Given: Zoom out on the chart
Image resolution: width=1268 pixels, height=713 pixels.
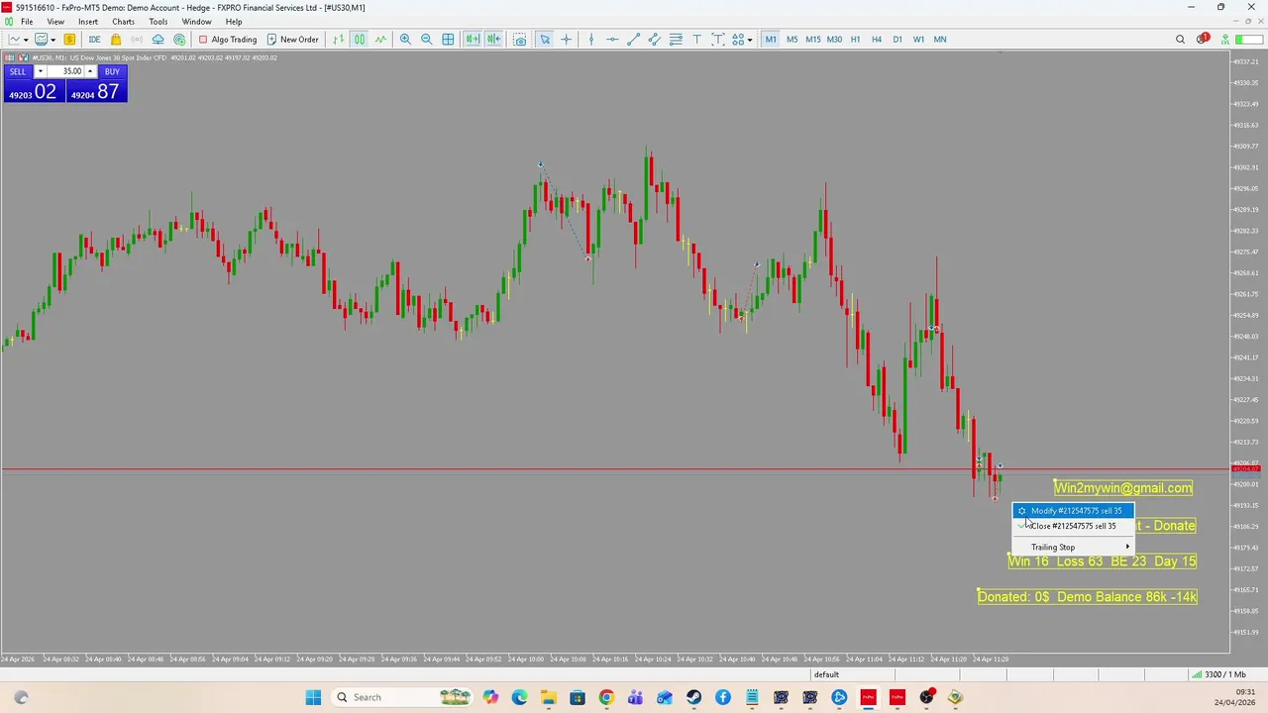Looking at the screenshot, I should [426, 40].
